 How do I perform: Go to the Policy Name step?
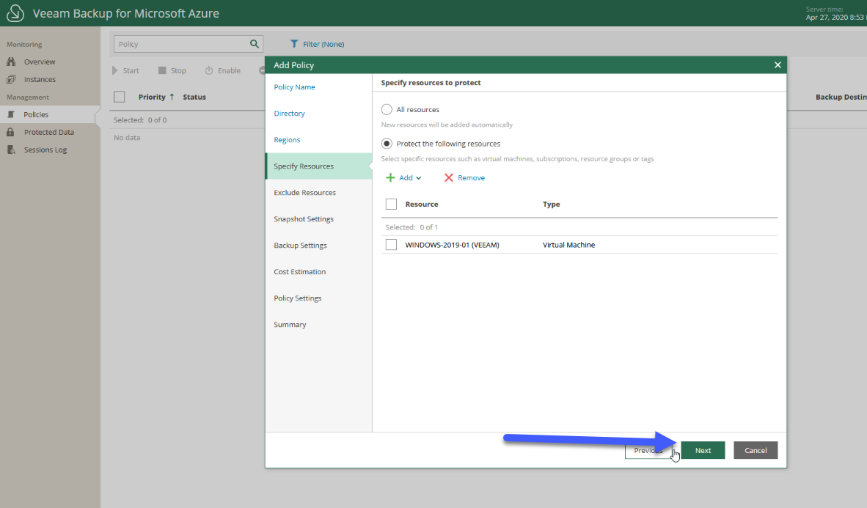tap(294, 86)
